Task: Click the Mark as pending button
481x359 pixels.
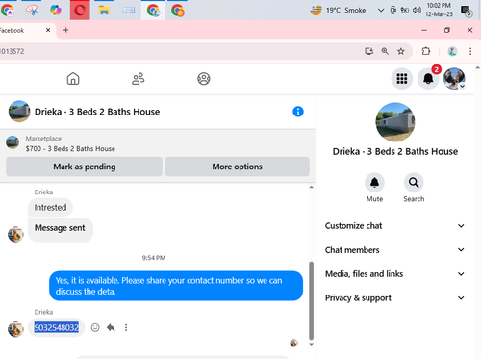Action: (x=84, y=167)
